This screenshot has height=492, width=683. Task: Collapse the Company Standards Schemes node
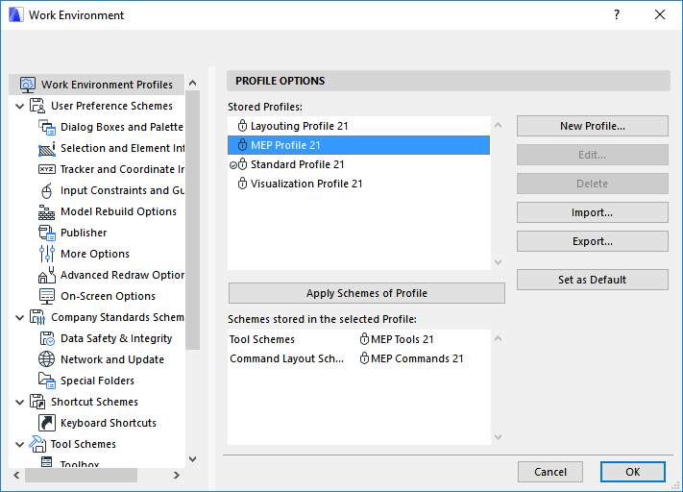(20, 317)
